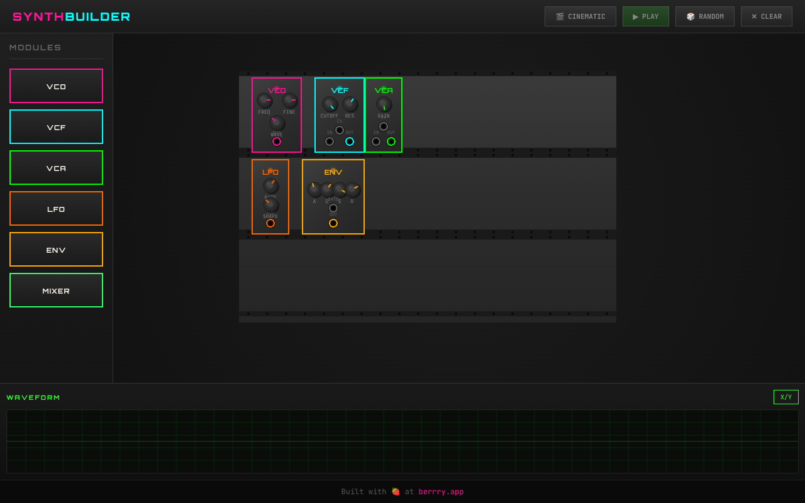This screenshot has height=503, width=805.
Task: Click the ENV release knob
Action: 353,189
